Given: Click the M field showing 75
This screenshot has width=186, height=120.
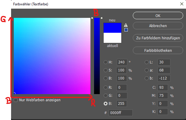Looking at the screenshot, I should tap(163, 96).
